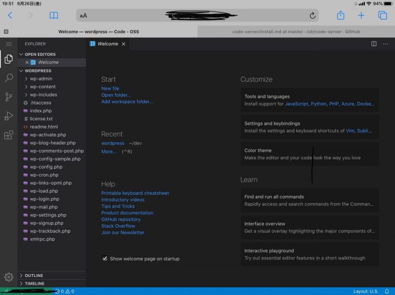
Task: Open the Manage gear menu
Action: [x=9, y=277]
